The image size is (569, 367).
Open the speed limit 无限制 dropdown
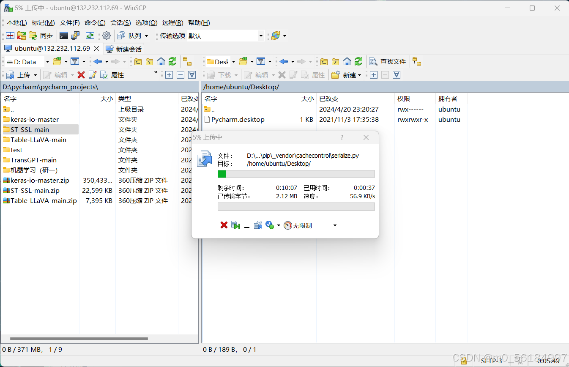335,225
